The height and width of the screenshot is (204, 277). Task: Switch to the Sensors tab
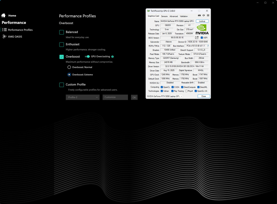(164, 16)
